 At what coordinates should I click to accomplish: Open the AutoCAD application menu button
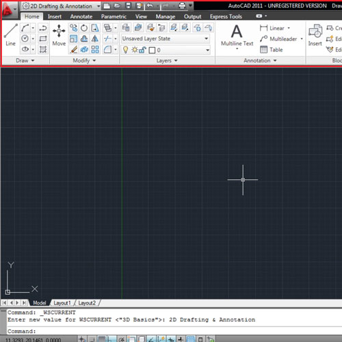click(9, 10)
